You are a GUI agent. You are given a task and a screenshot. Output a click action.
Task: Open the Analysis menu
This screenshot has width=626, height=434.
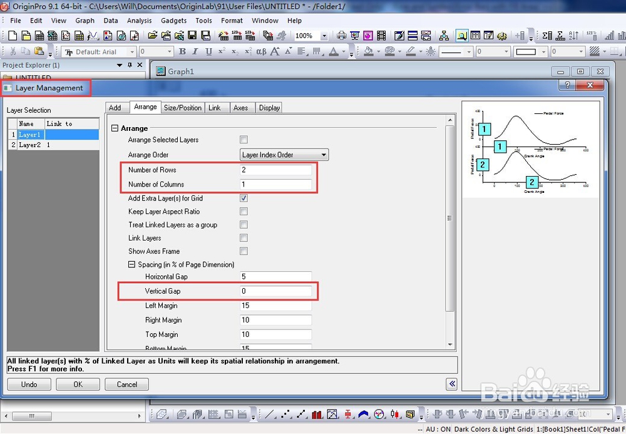[139, 21]
